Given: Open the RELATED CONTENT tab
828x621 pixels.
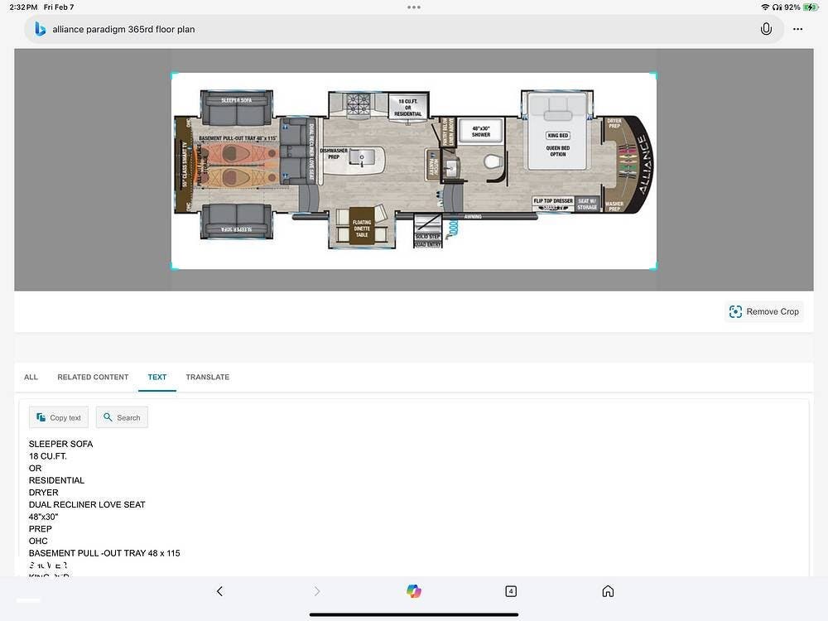Looking at the screenshot, I should 93,377.
